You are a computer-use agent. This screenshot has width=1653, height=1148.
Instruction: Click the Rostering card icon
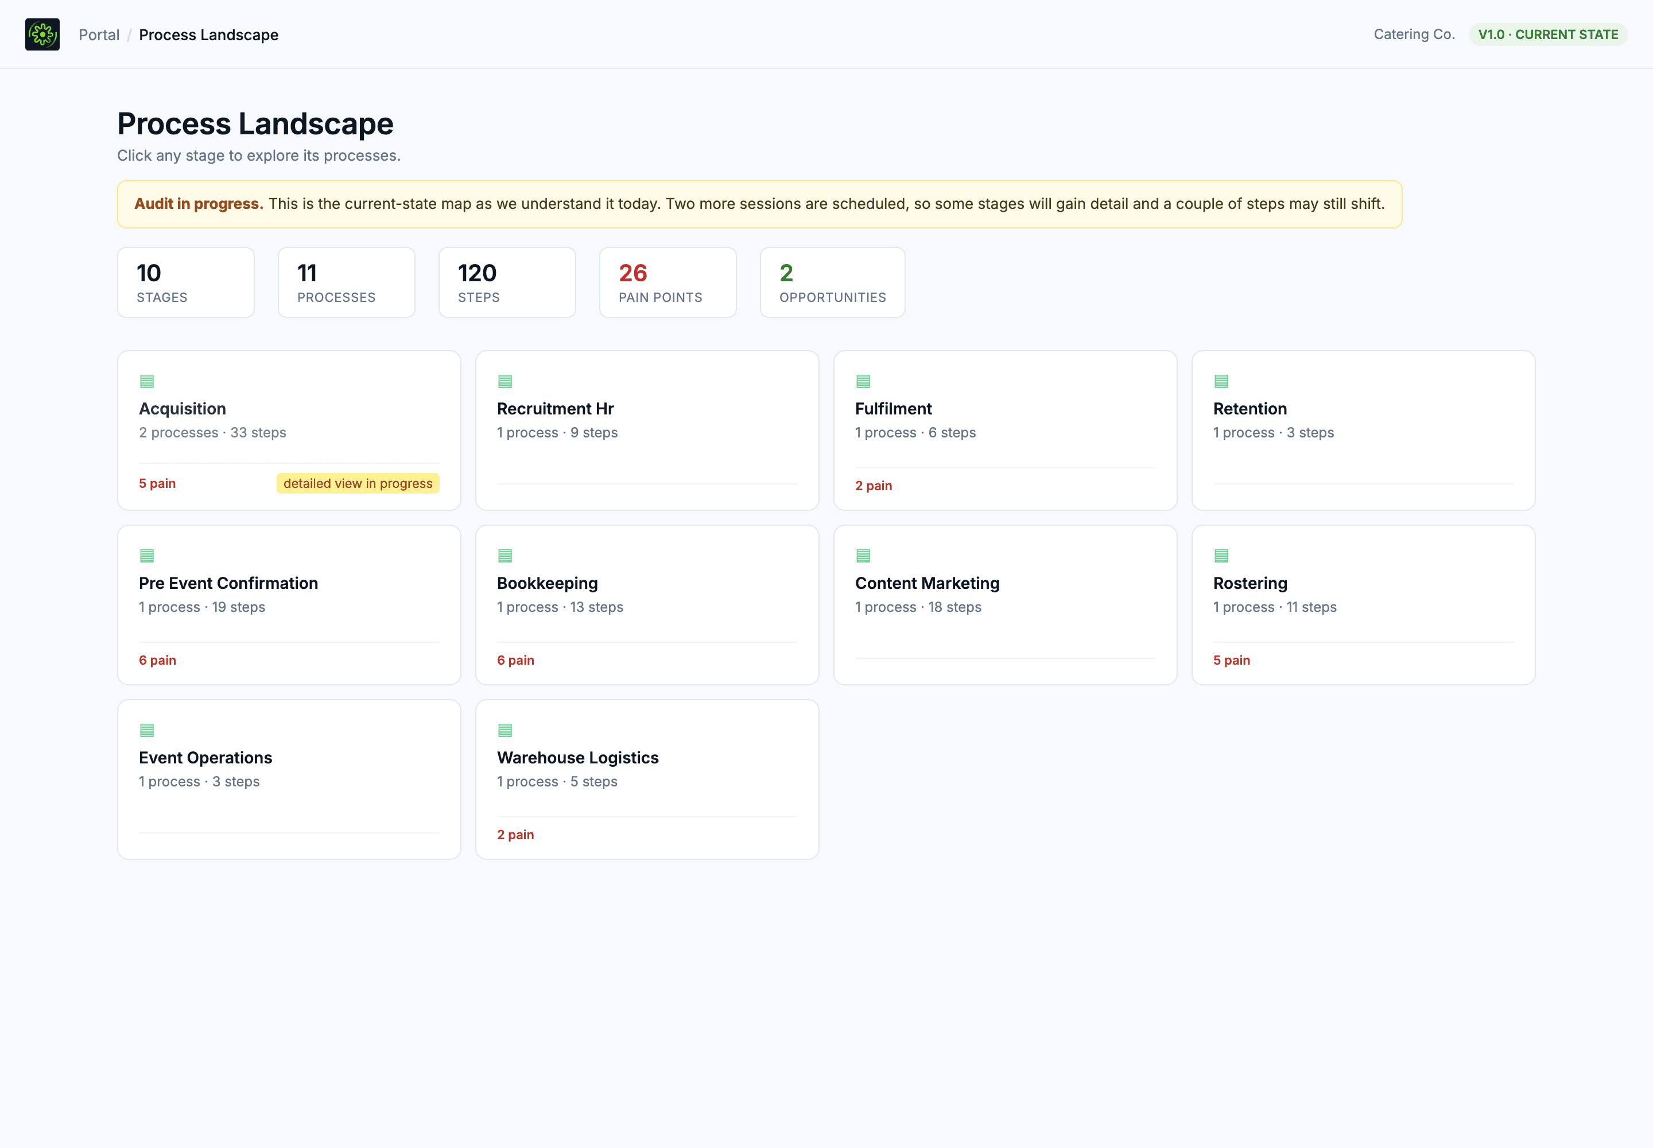pyautogui.click(x=1221, y=555)
